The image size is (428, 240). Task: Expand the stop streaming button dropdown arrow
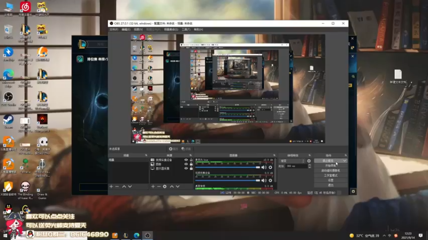point(345,161)
